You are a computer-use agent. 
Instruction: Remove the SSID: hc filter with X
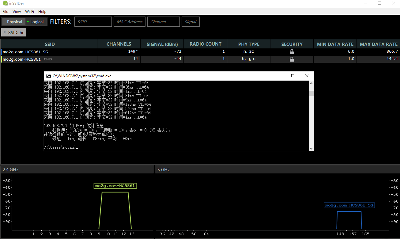click(5, 32)
